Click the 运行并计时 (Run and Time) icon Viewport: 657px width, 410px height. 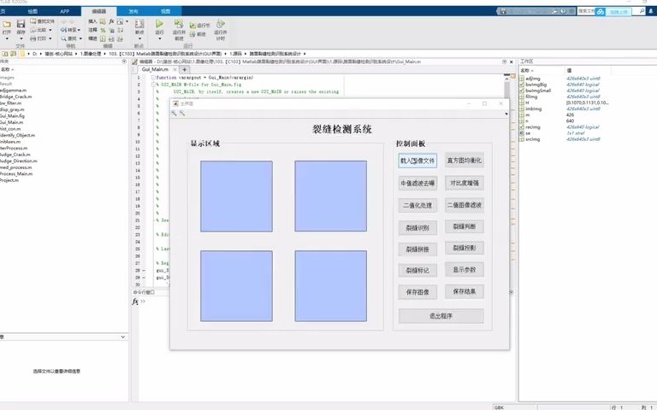click(221, 24)
